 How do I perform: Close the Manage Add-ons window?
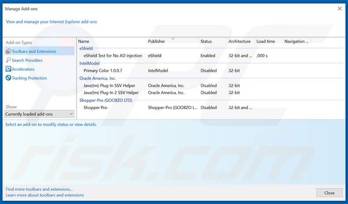pos(340,9)
